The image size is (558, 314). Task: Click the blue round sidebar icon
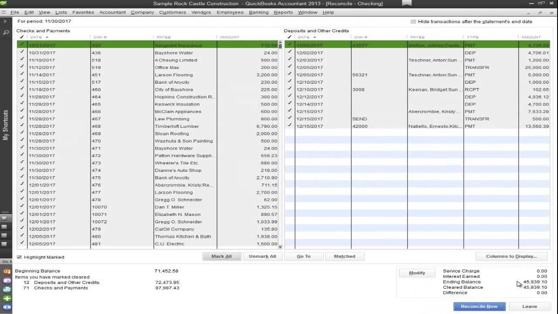coord(7,307)
